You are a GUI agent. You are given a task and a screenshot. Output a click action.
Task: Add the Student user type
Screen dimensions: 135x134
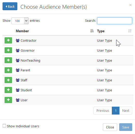pyautogui.click(x=8, y=90)
